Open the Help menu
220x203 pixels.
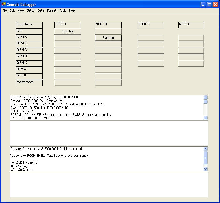click(x=72, y=10)
